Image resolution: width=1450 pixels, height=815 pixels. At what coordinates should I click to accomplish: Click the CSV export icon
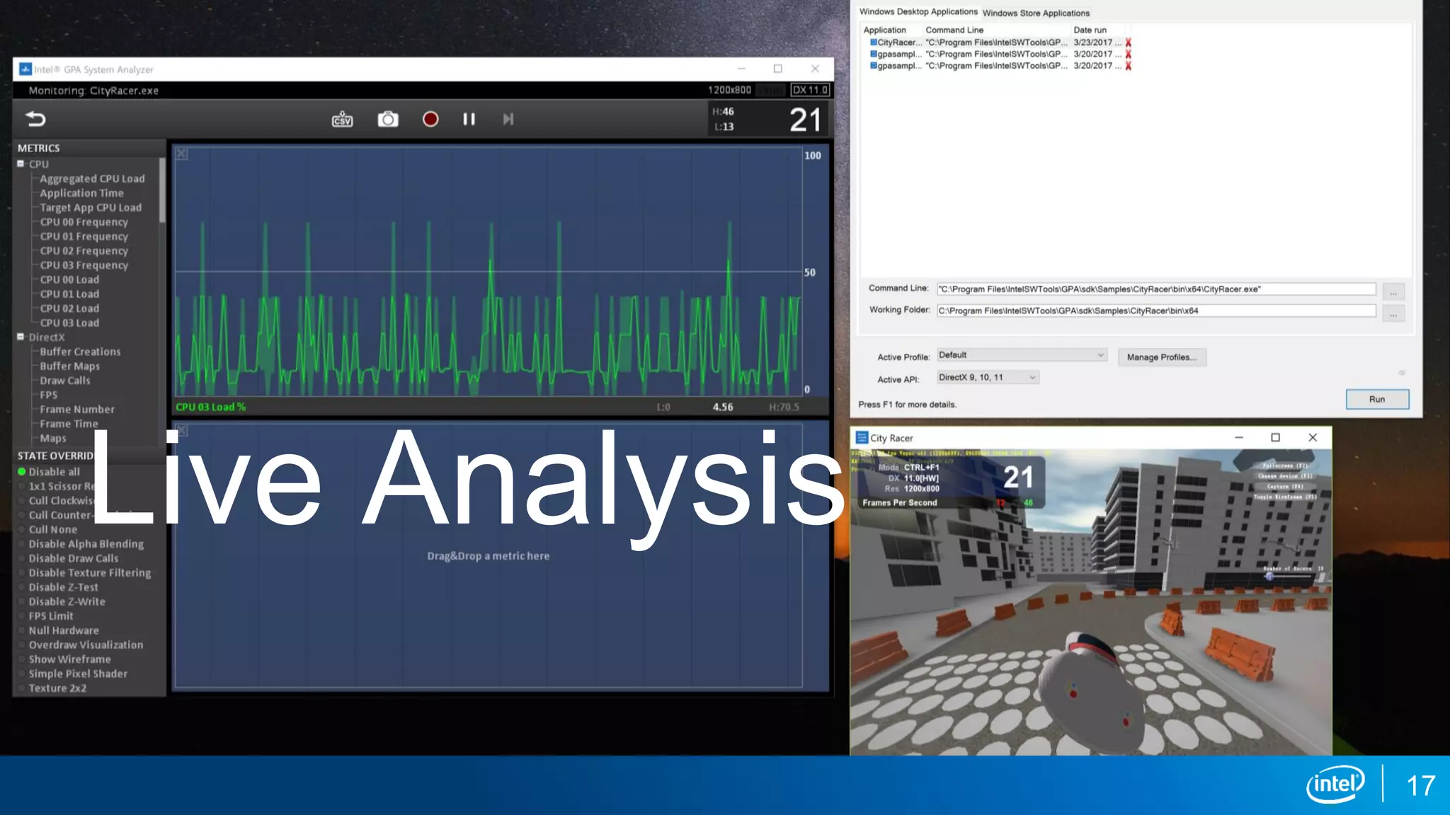342,119
